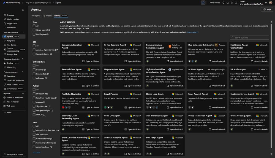Open Browser Automation Agent in GitHub
275x158 pixels.
coord(91,61)
